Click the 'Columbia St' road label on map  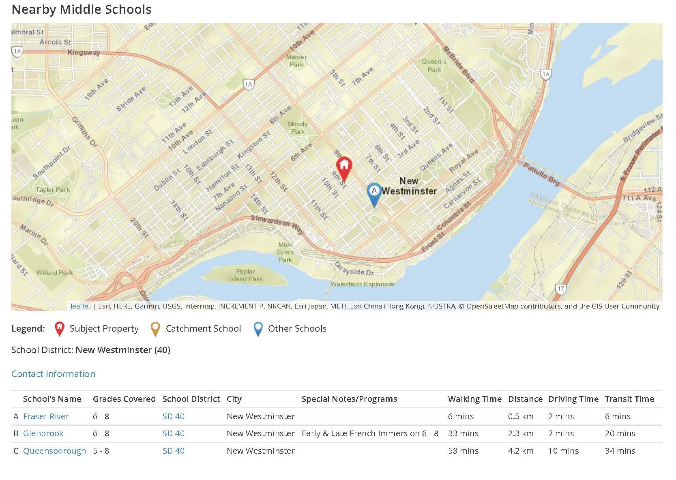point(454,215)
